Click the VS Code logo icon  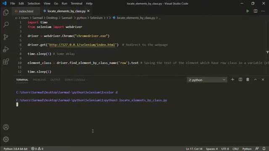click(x=4, y=3)
